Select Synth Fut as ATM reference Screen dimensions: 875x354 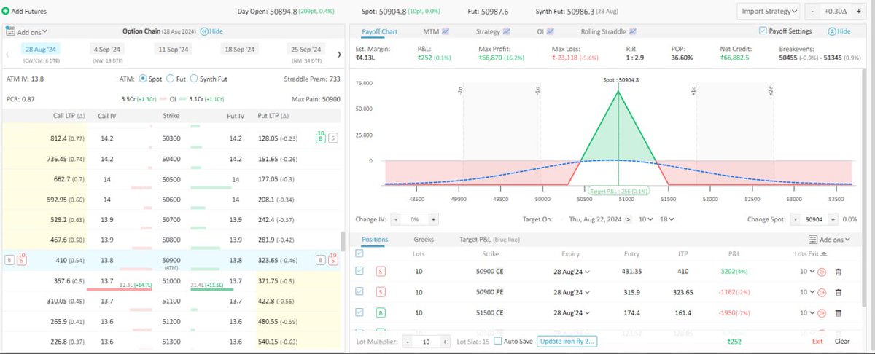click(193, 79)
